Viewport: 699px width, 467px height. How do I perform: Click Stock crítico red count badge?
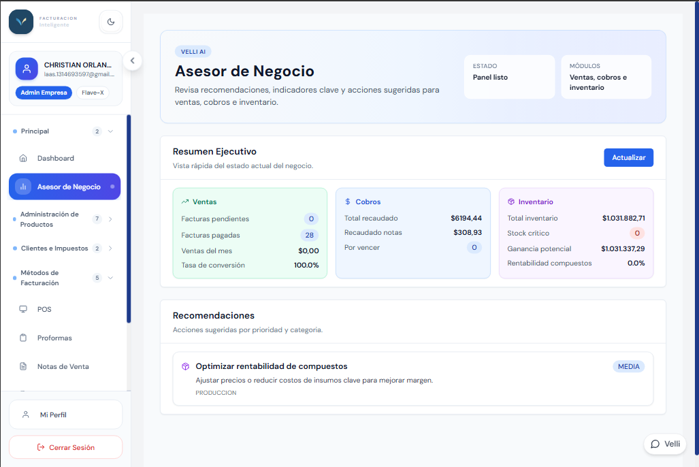point(637,233)
